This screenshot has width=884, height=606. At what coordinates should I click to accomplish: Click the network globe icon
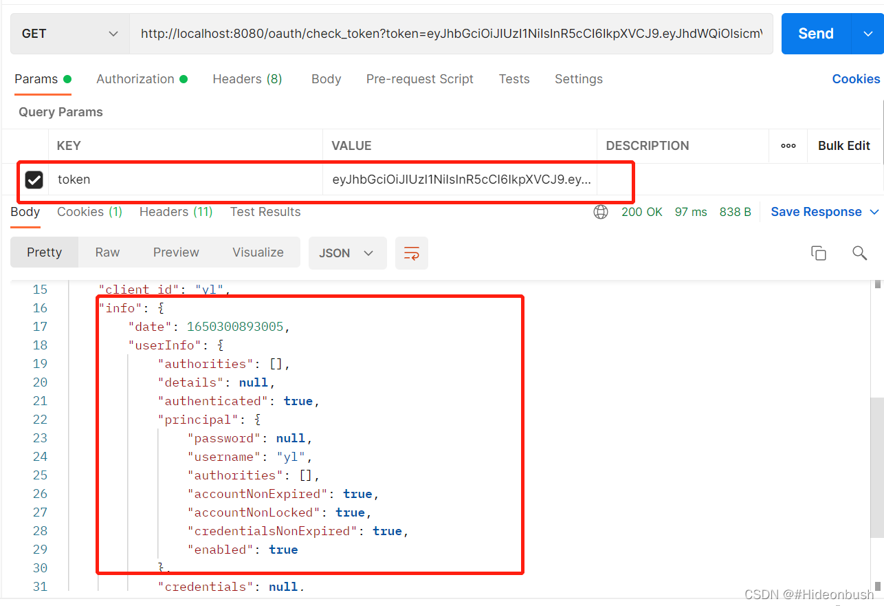601,212
